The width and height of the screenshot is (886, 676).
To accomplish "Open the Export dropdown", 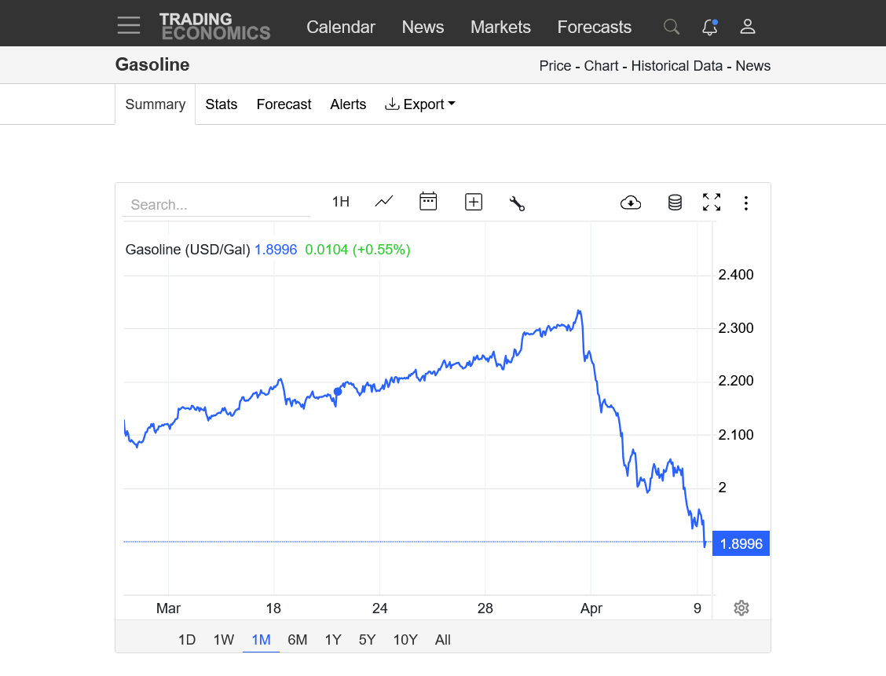I will (420, 104).
